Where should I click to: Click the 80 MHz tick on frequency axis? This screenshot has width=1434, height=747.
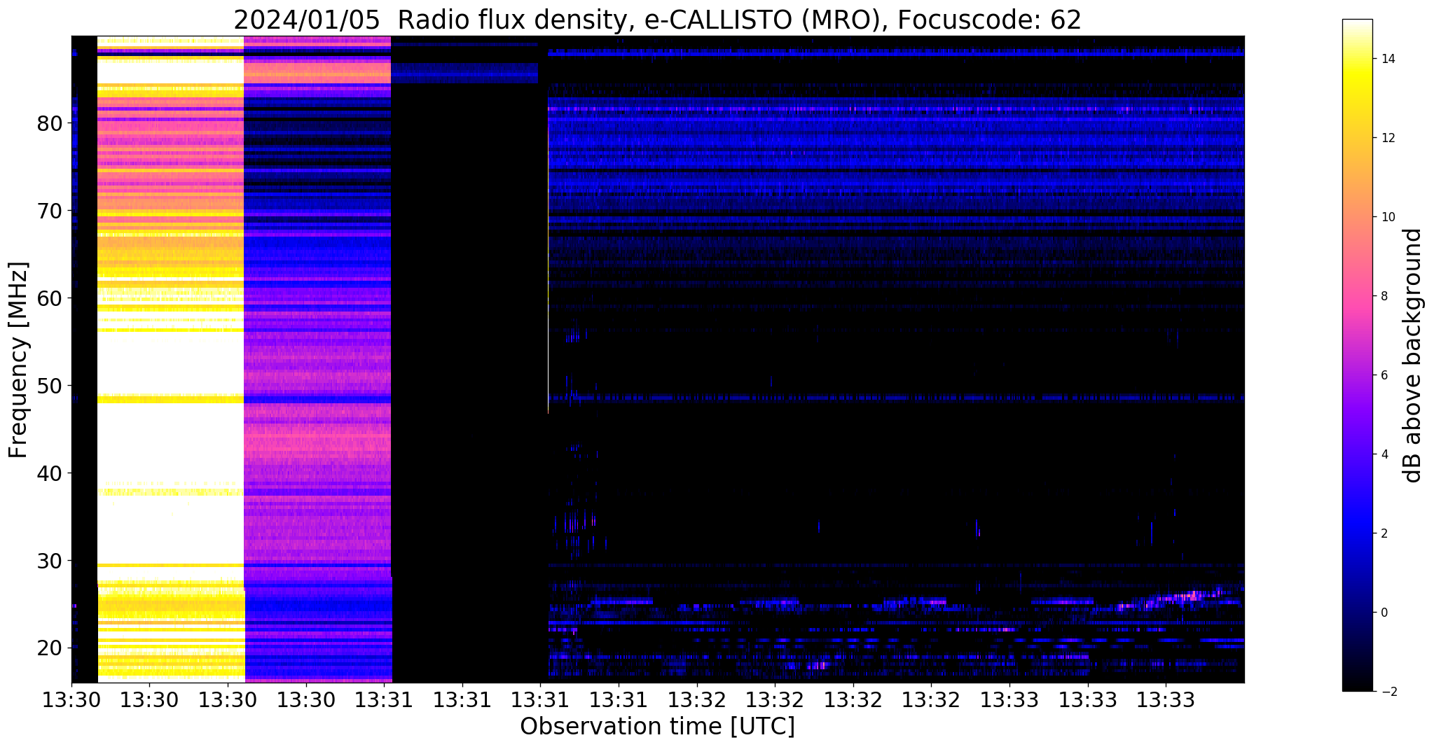coord(50,123)
